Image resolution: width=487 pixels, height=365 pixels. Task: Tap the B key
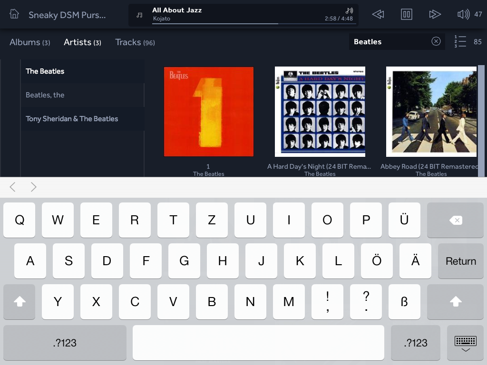pos(212,302)
